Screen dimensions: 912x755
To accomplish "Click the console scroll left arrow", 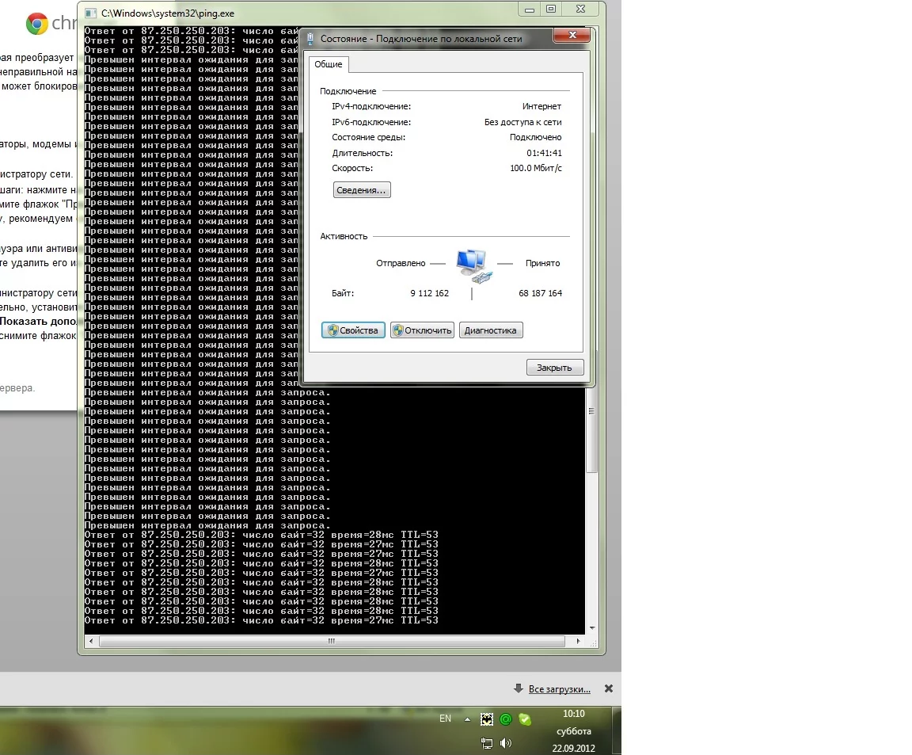I will (90, 641).
